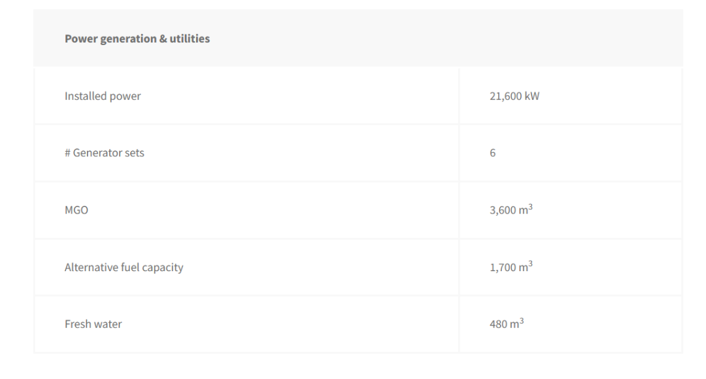Click the 480 m³ fresh water value

[507, 323]
